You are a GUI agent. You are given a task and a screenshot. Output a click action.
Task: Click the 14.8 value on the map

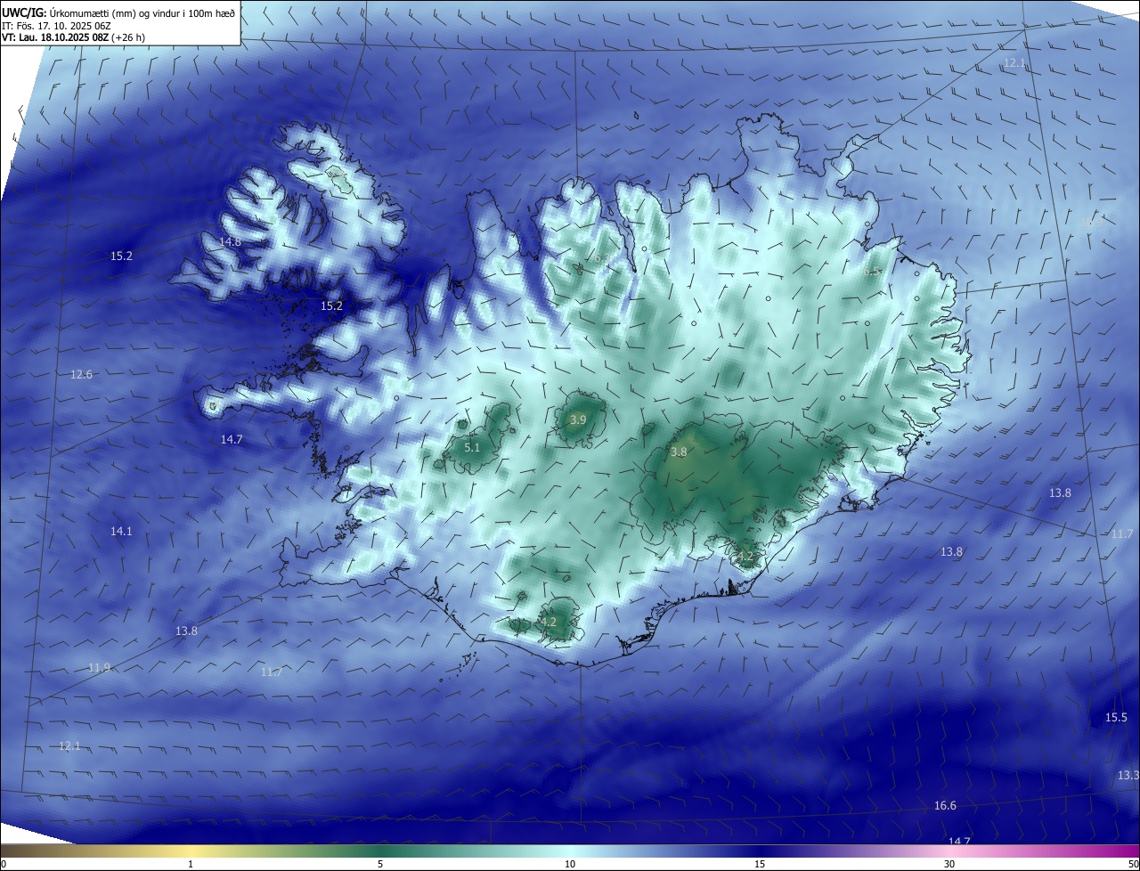[x=231, y=241]
